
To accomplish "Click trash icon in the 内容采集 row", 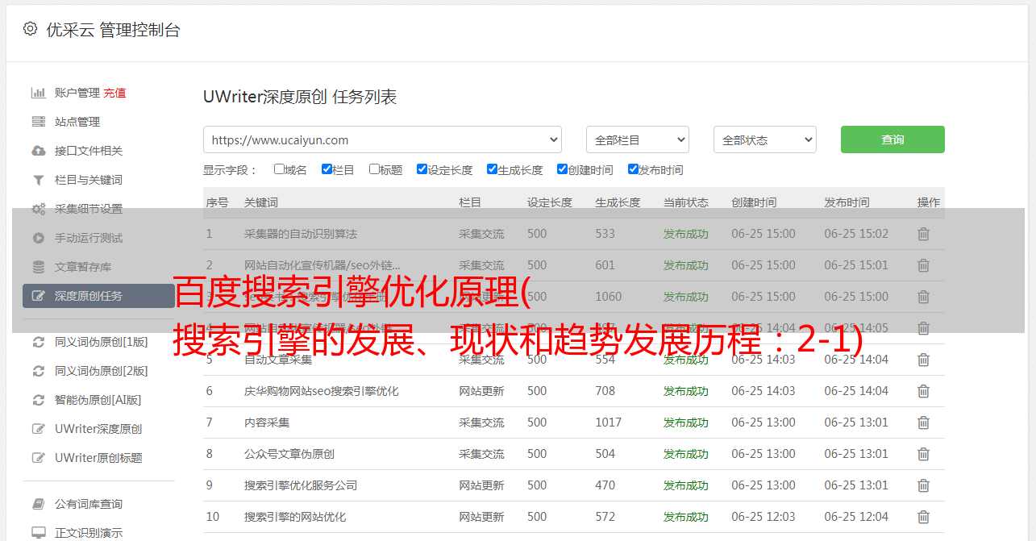I will click(923, 422).
